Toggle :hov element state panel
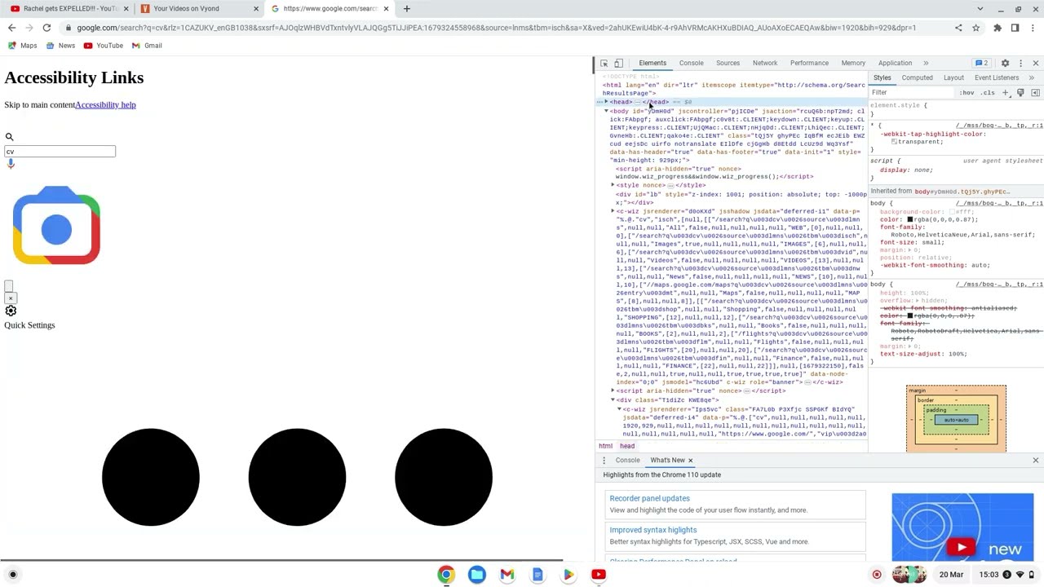Viewport: 1044px width, 587px height. [x=967, y=93]
